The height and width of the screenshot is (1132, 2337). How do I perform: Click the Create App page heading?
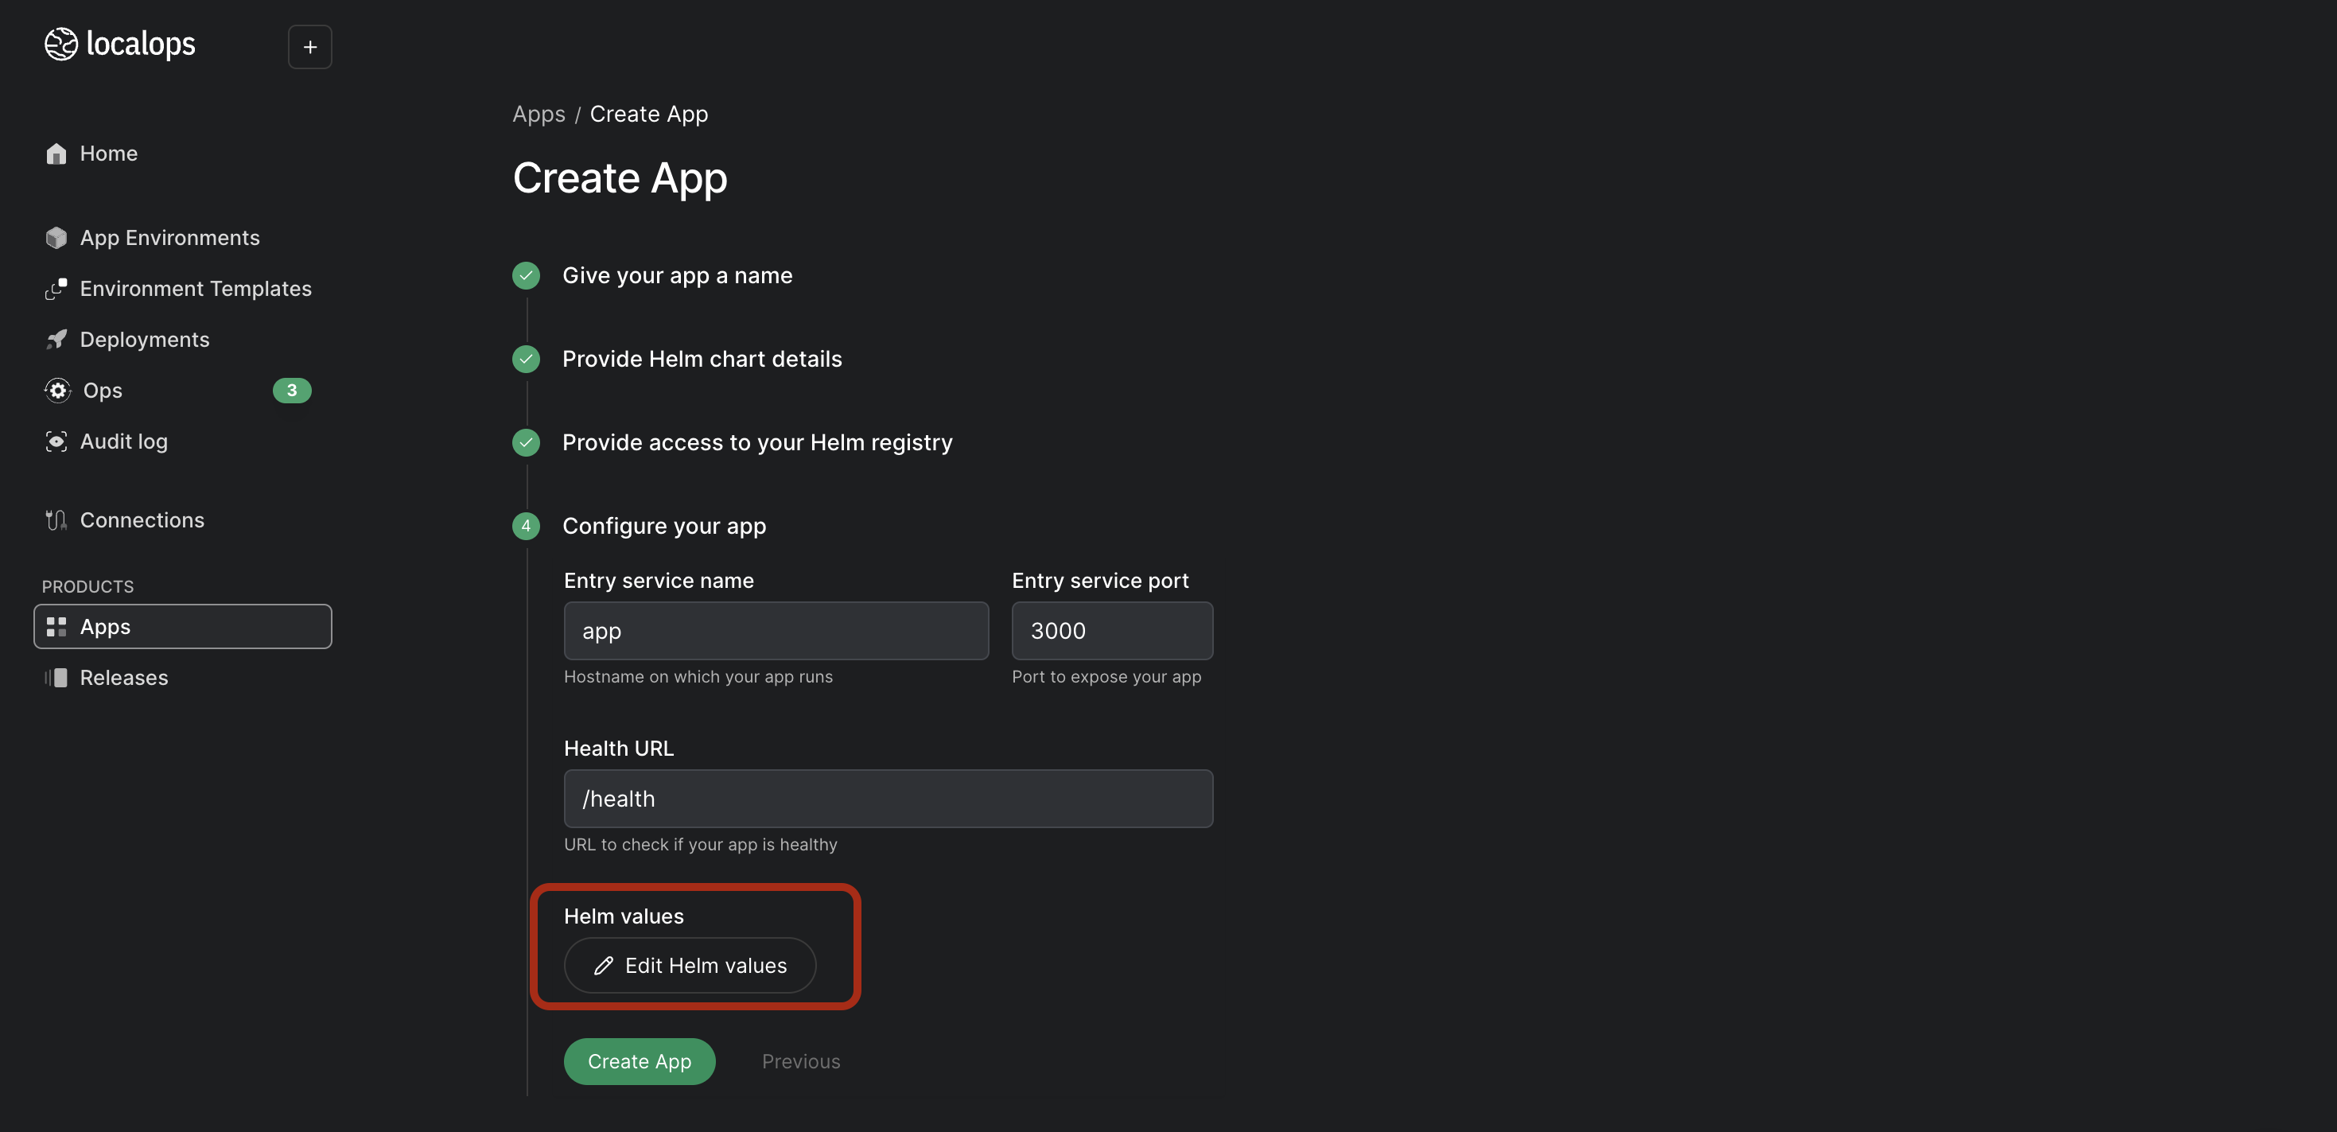(x=620, y=177)
